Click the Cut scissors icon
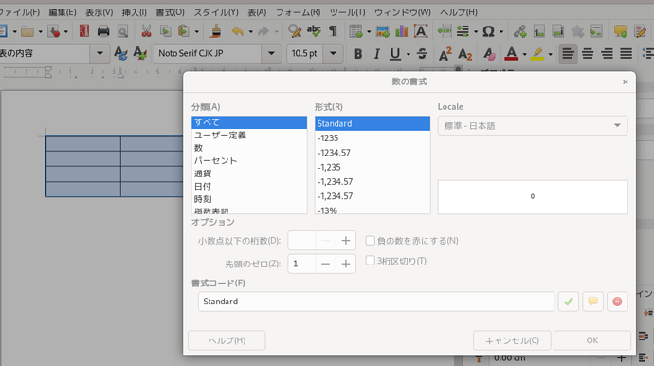This screenshot has width=654, height=366. pos(146,31)
